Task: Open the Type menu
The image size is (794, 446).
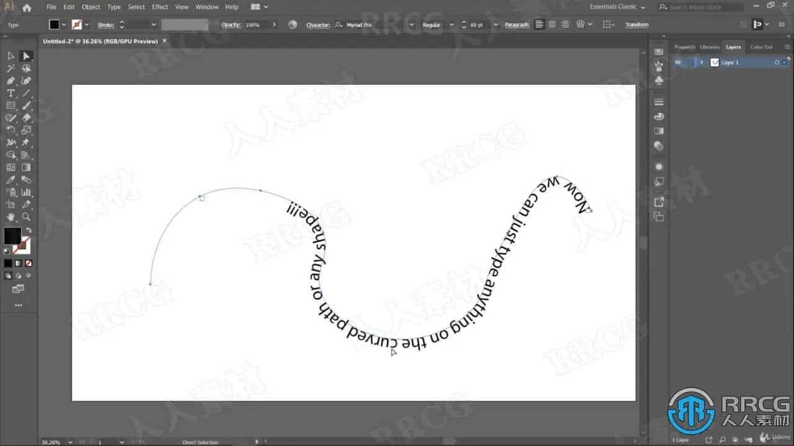Action: [x=114, y=7]
